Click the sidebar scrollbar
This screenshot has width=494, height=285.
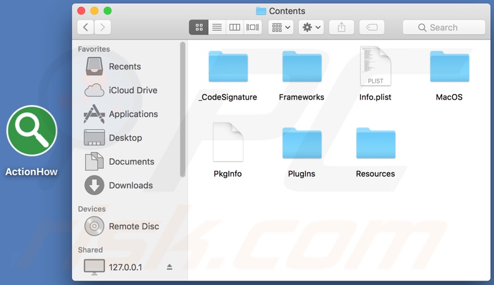(x=183, y=110)
